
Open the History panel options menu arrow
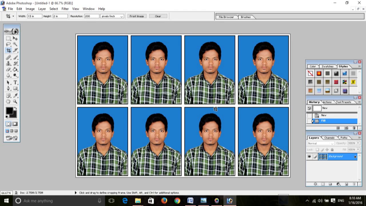tap(359, 102)
